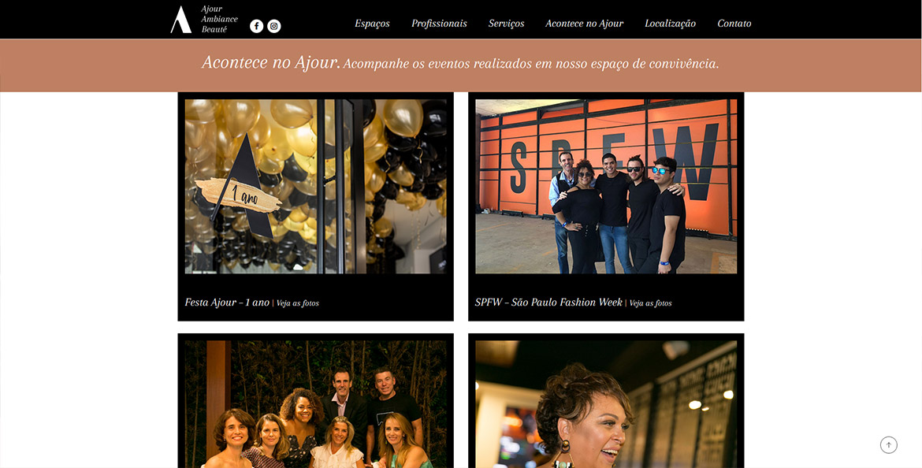Click the back-to-top arrow button
This screenshot has width=922, height=468.
tap(888, 445)
